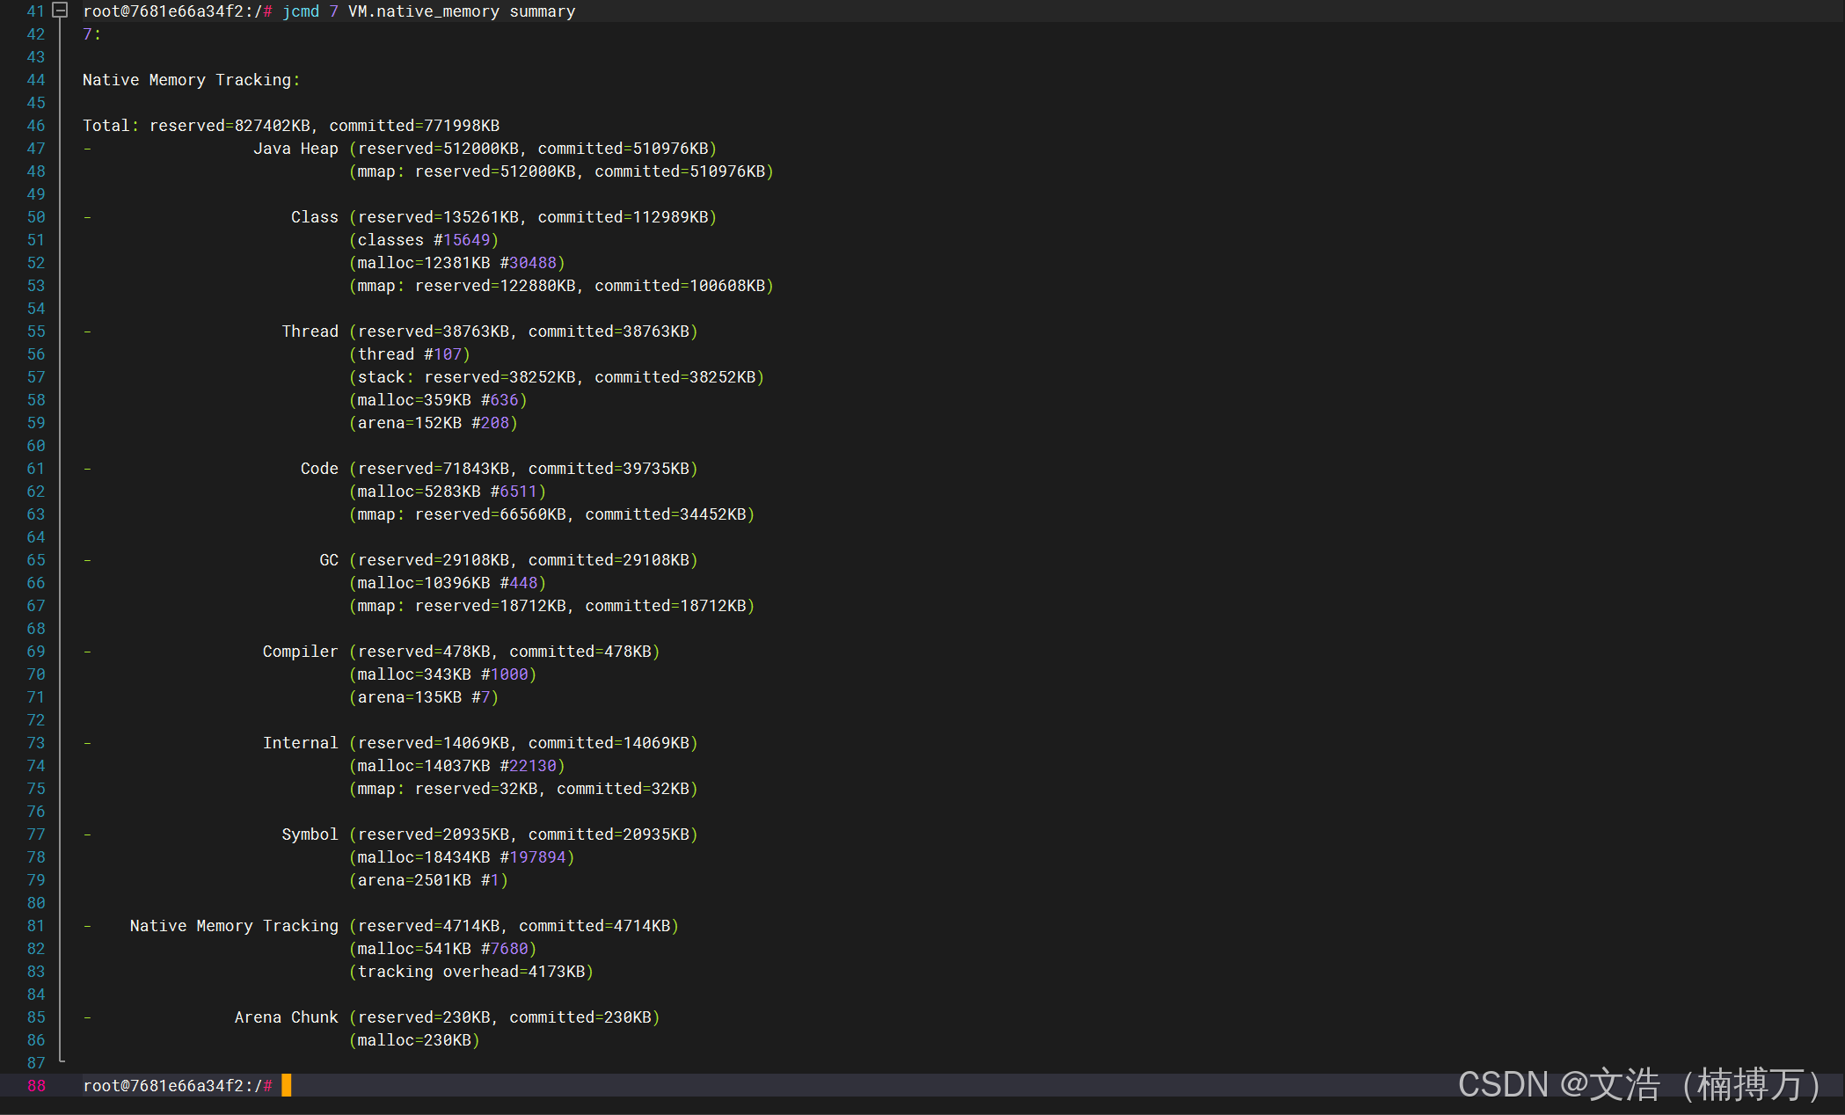This screenshot has height=1115, width=1845.
Task: Collapse the fold marker at line 41
Action: point(60,11)
